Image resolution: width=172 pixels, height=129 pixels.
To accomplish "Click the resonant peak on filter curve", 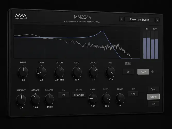I will [102, 31].
